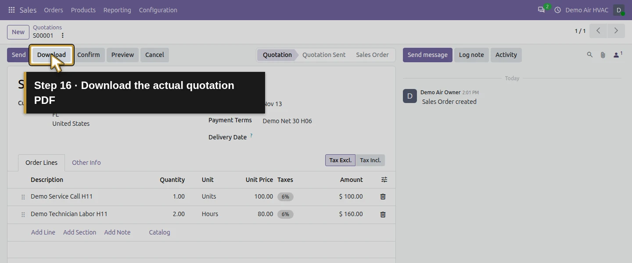Open the conversations messages icon
This screenshot has height=263, width=632.
tap(542, 10)
